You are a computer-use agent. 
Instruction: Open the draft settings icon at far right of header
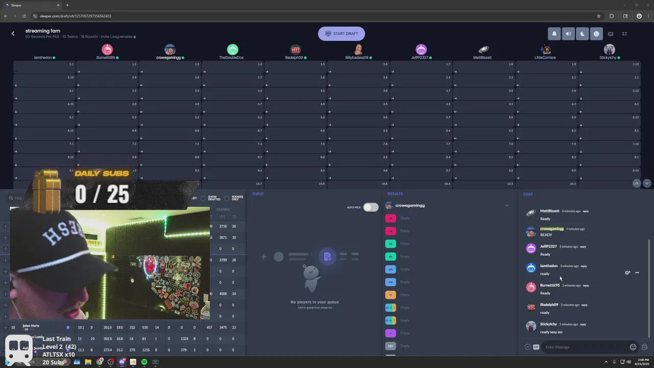tap(624, 34)
